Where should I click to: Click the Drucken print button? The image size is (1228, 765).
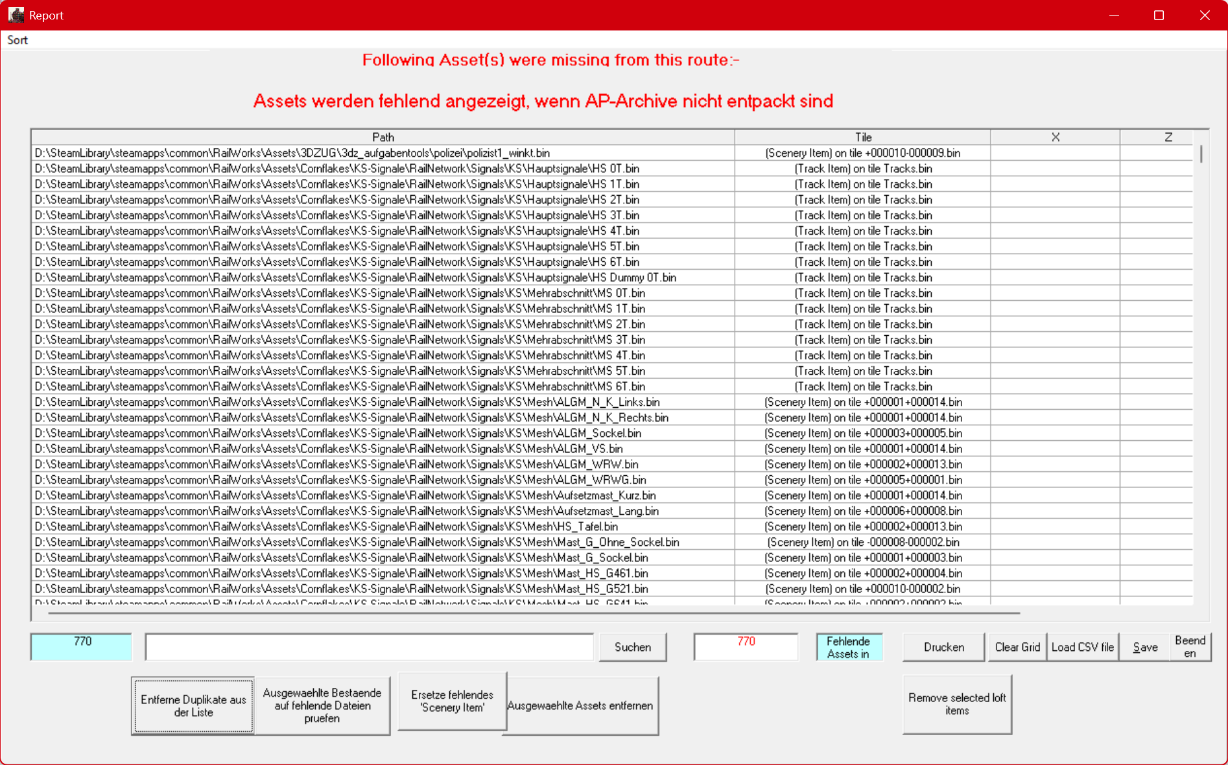[943, 647]
